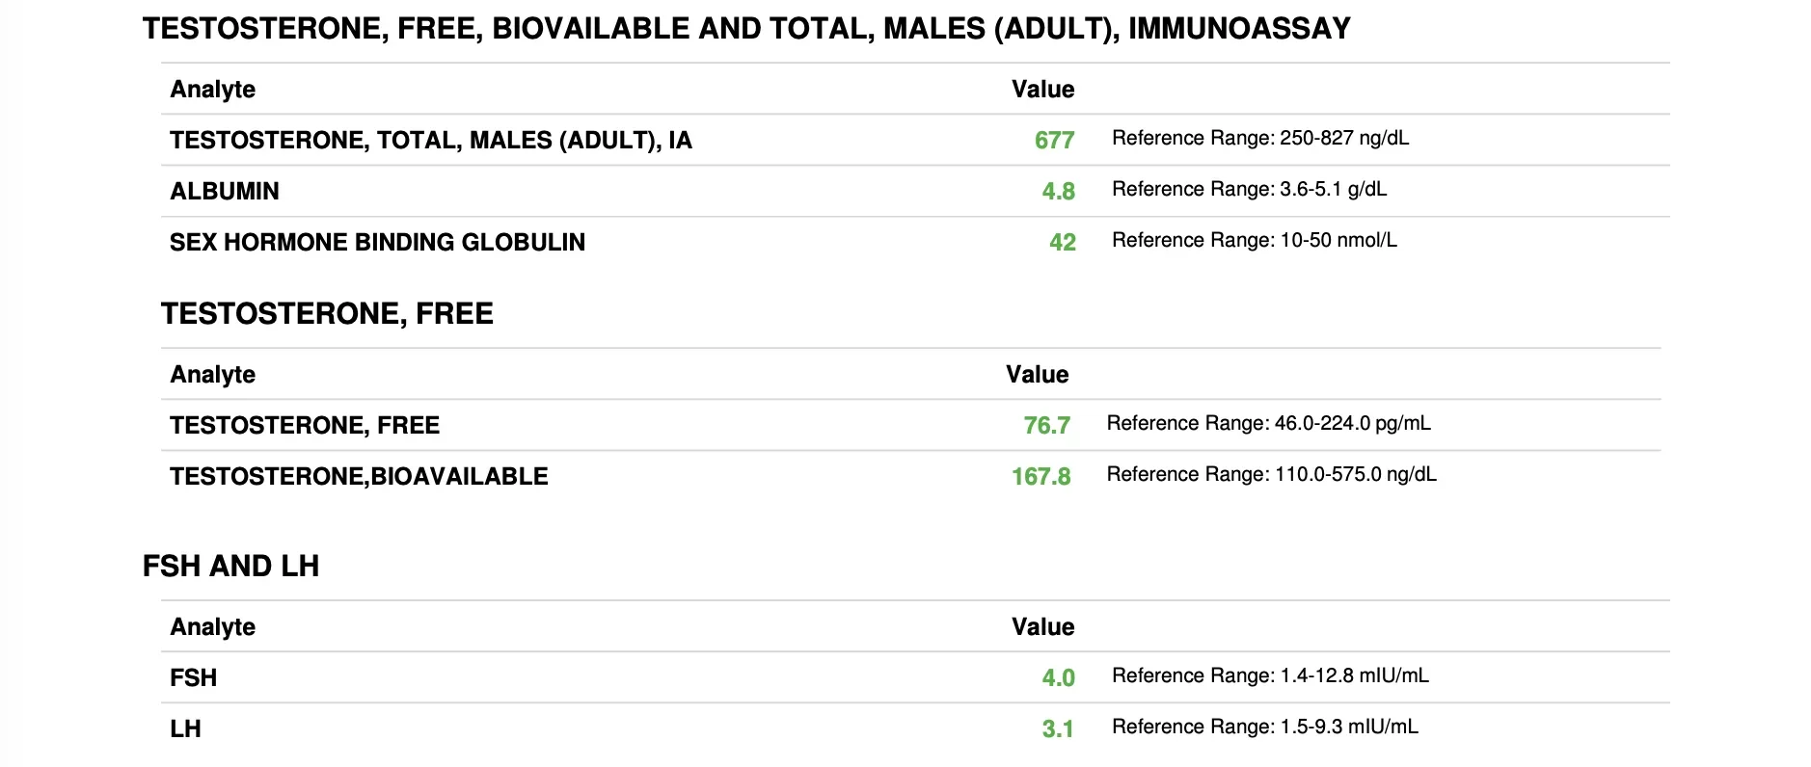The height and width of the screenshot is (767, 1811).
Task: Click the TESTOSTERONE,BIOAVAILABLE analyte label
Action: tap(359, 477)
